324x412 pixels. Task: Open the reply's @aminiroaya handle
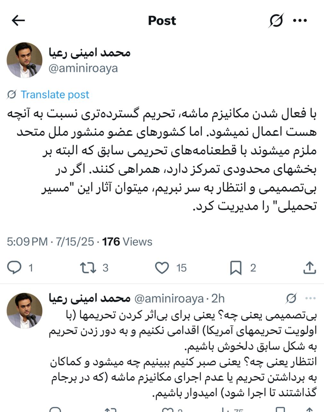[169, 299]
